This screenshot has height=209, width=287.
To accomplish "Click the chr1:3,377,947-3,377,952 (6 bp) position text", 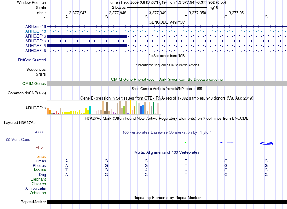I will 198,2.
